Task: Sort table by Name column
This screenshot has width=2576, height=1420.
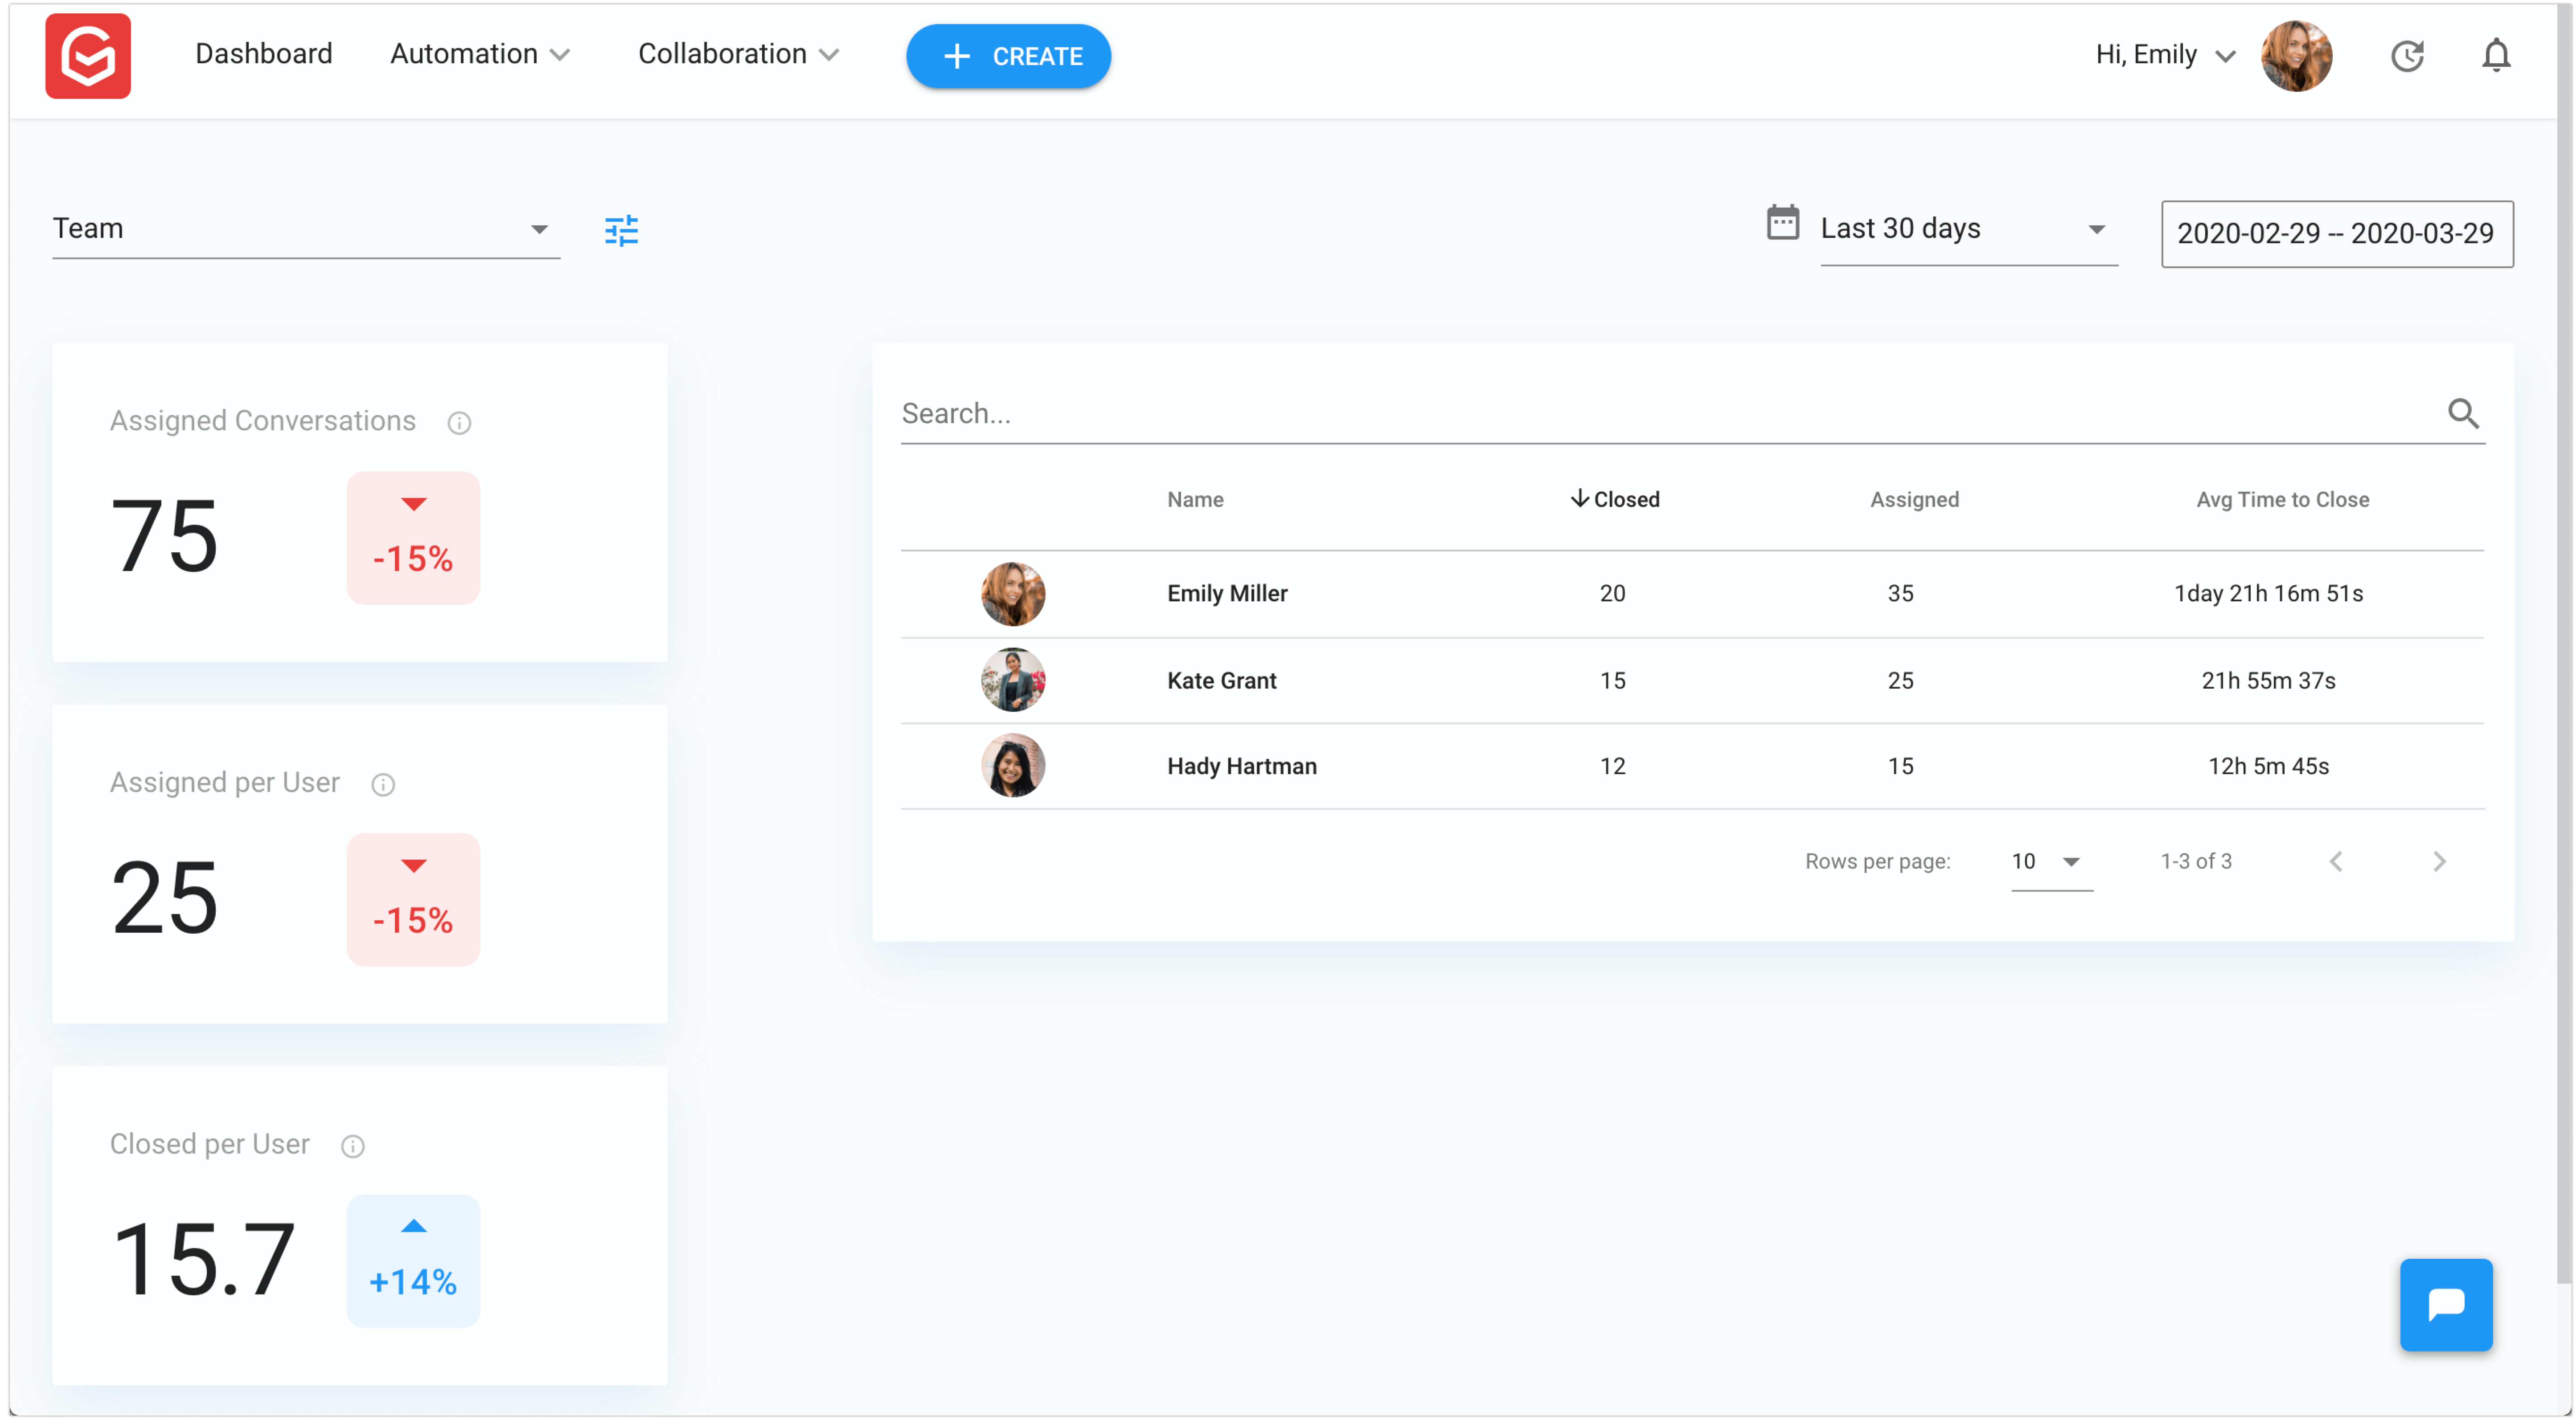Action: (x=1195, y=500)
